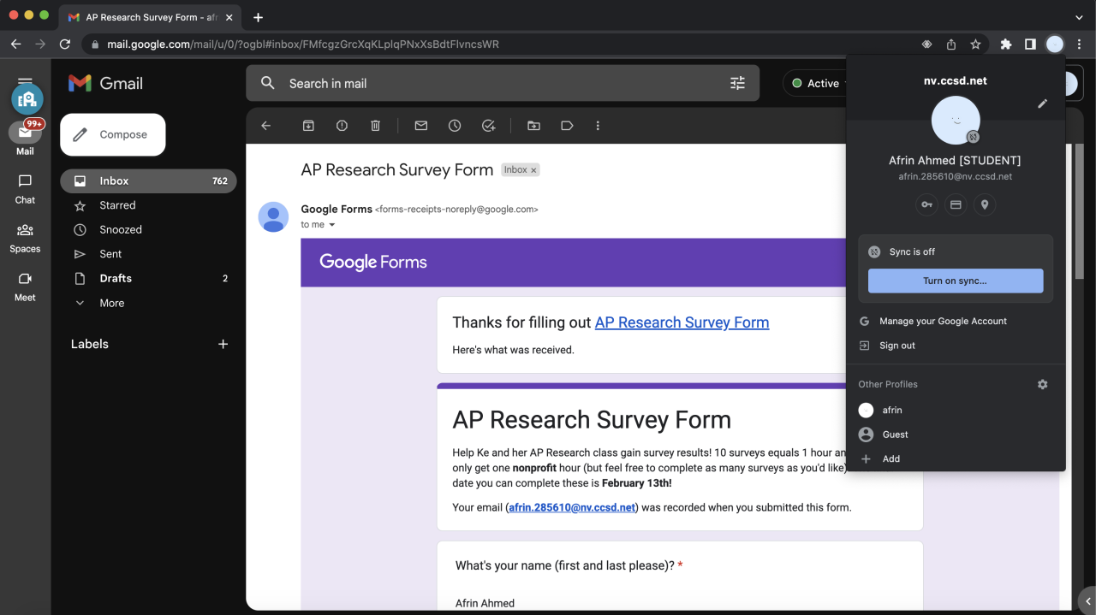The height and width of the screenshot is (615, 1096).
Task: Share this page icon in address bar
Action: [x=951, y=44]
